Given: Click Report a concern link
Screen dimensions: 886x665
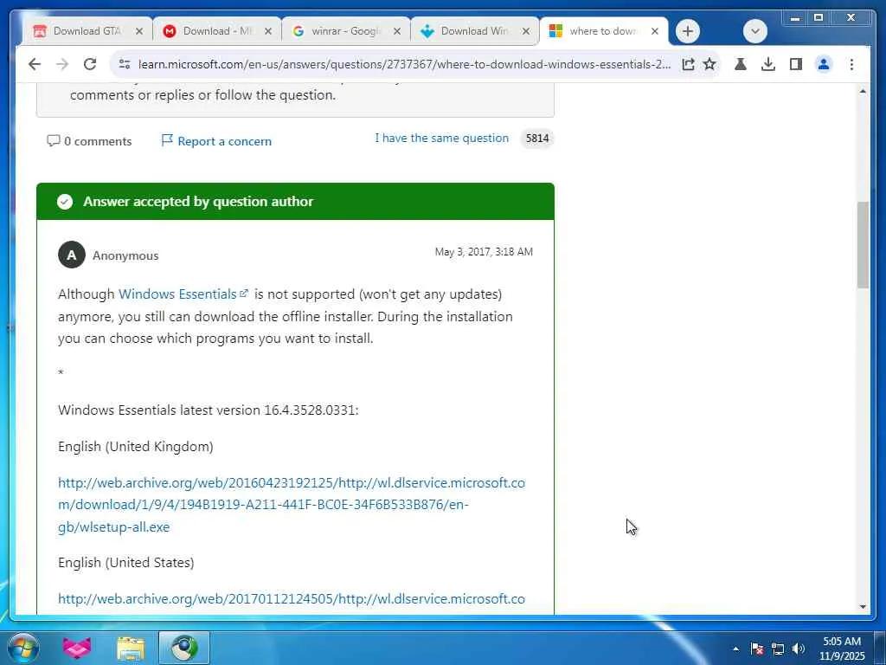Looking at the screenshot, I should pos(216,141).
